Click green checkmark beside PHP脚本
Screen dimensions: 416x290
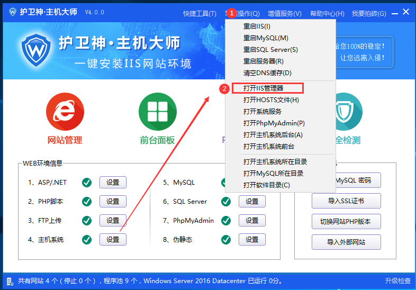pos(87,202)
